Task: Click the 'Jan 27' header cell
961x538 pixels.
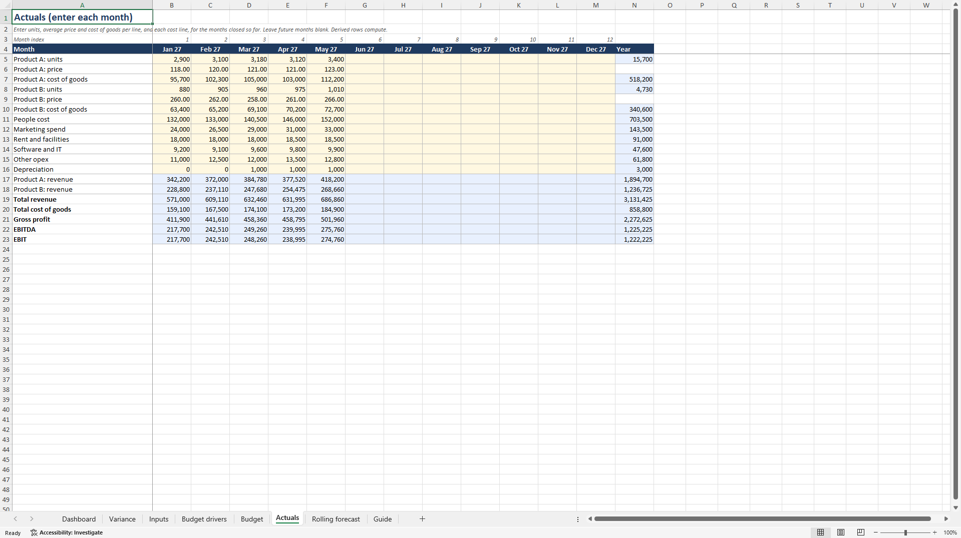Action: coord(172,49)
